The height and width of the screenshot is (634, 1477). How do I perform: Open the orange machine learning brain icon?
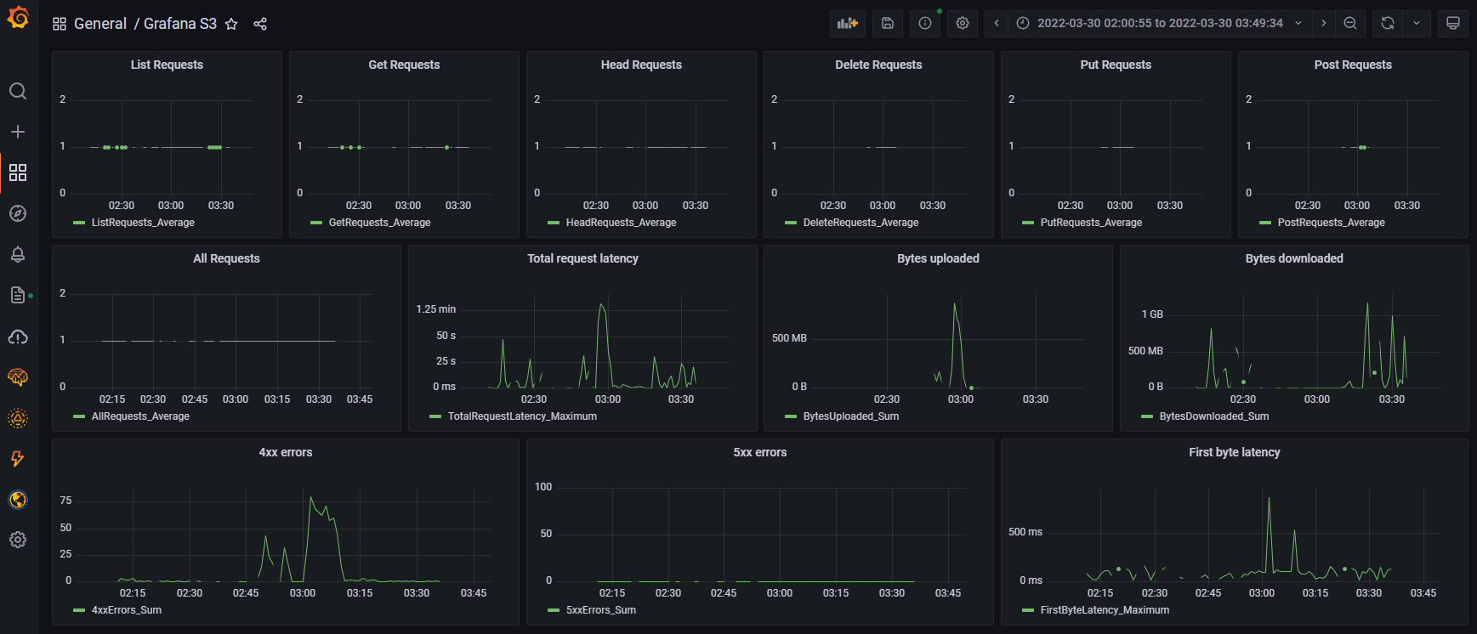tap(18, 377)
